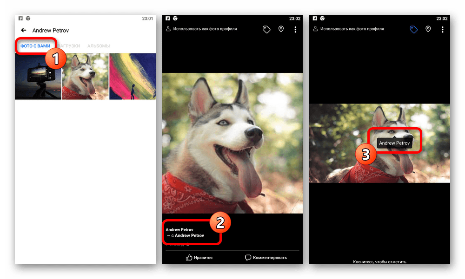465x279 pixels.
Task: Tap the white tag icon in middle screen
Action: click(266, 29)
